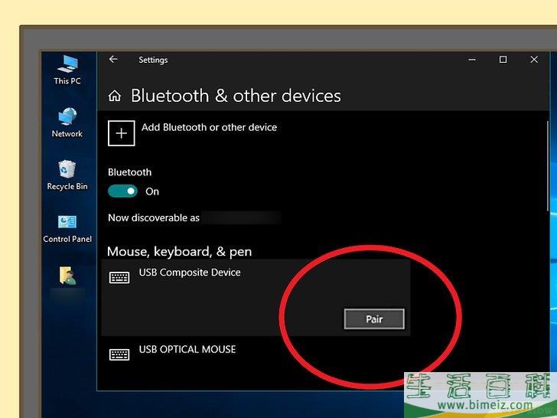Open the user folder desktop icon

click(x=67, y=276)
